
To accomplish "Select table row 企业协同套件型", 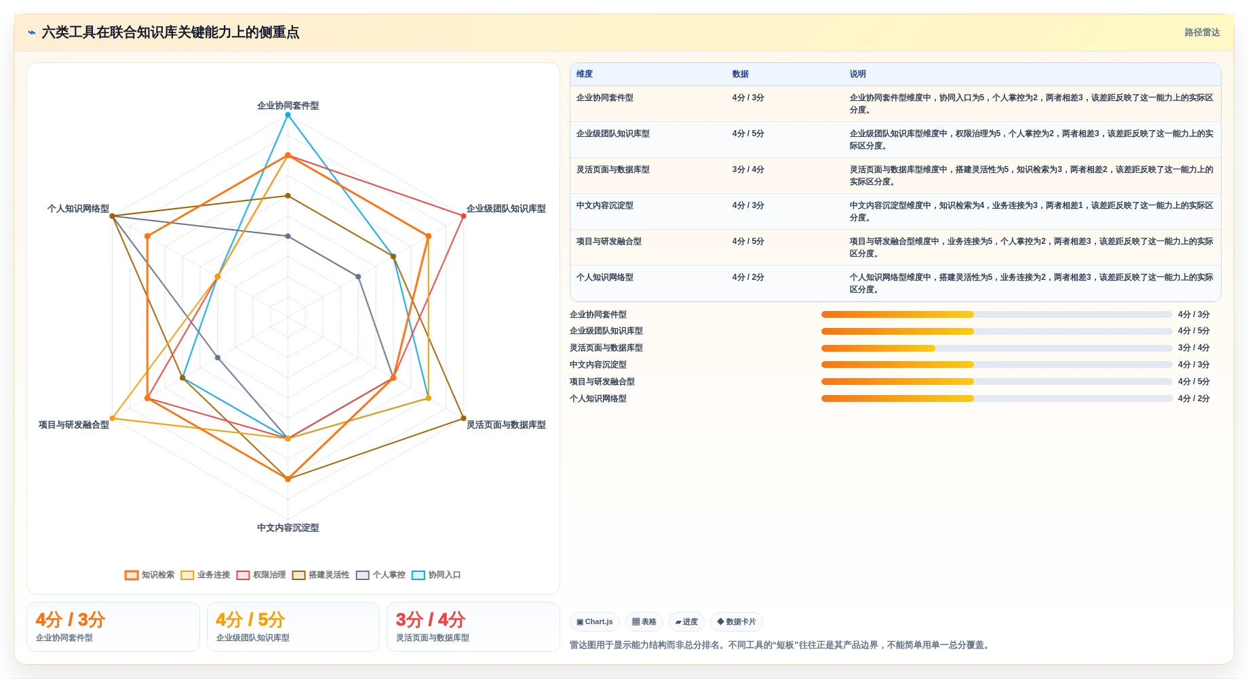I will tap(895, 104).
